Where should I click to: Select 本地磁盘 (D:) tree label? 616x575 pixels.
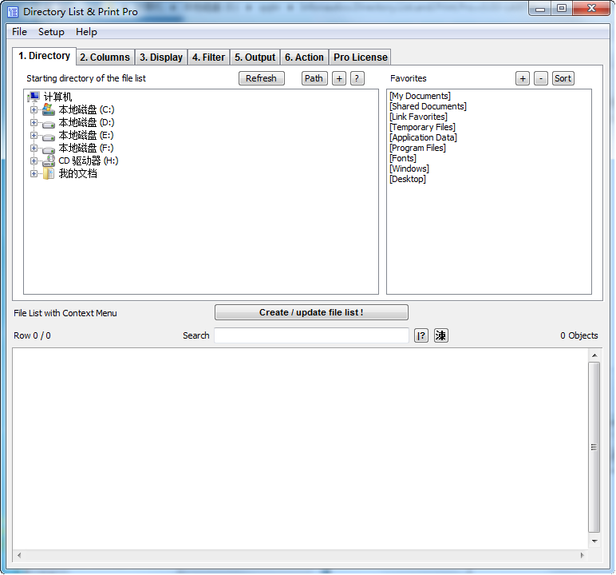click(86, 122)
